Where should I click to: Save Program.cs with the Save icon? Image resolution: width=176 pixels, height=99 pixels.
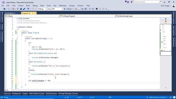pyautogui.click(x=21, y=9)
